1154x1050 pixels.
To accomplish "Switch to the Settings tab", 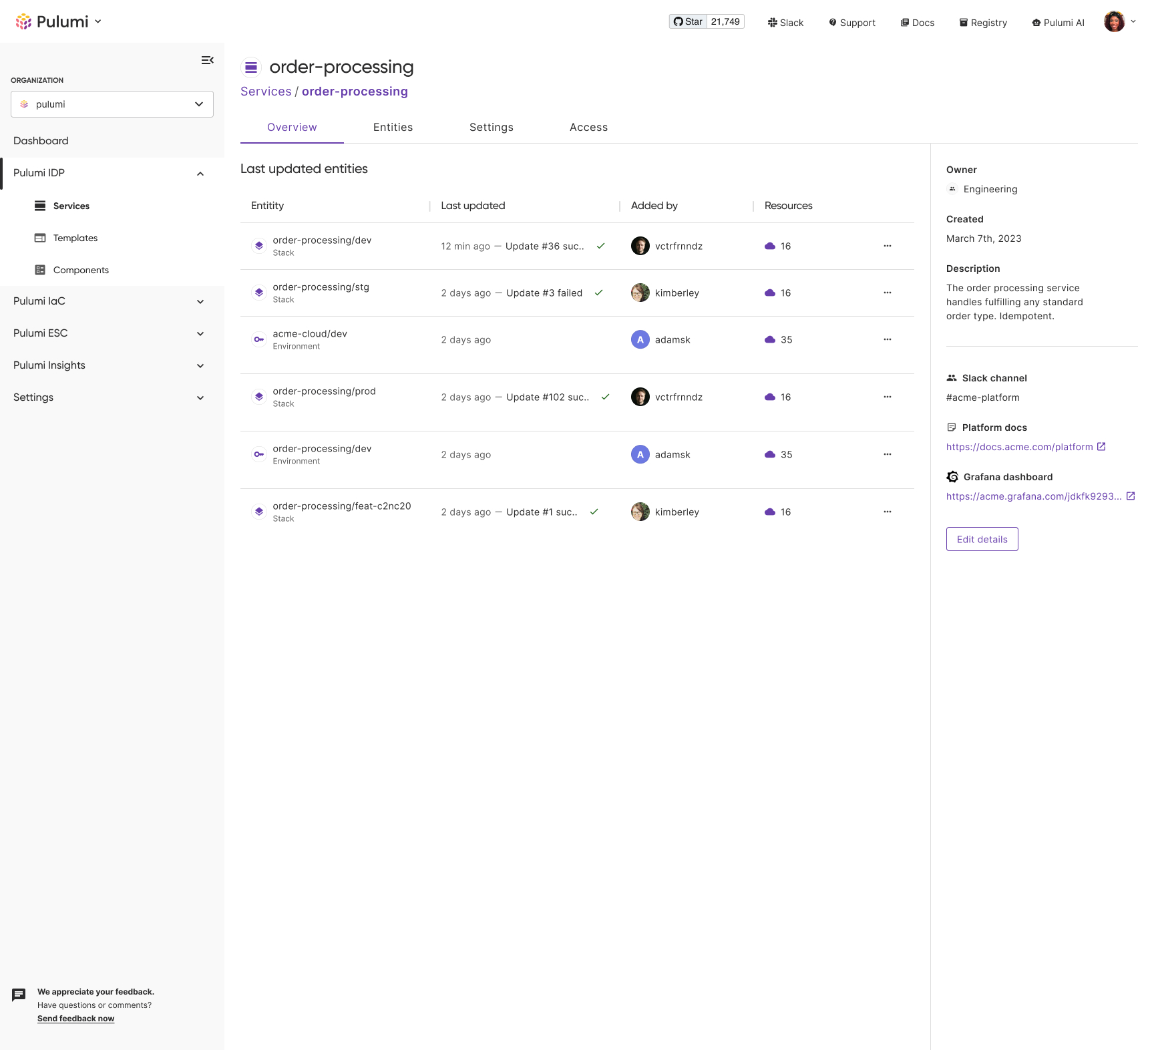I will click(492, 128).
